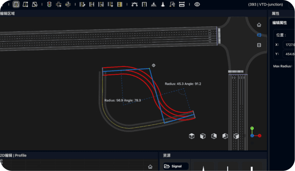
Task: Click the home icon in the viewport
Action: (x=259, y=25)
